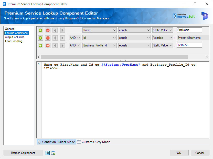The image size is (213, 159).
Task: Indent the Name condition row
Action: coord(62,30)
